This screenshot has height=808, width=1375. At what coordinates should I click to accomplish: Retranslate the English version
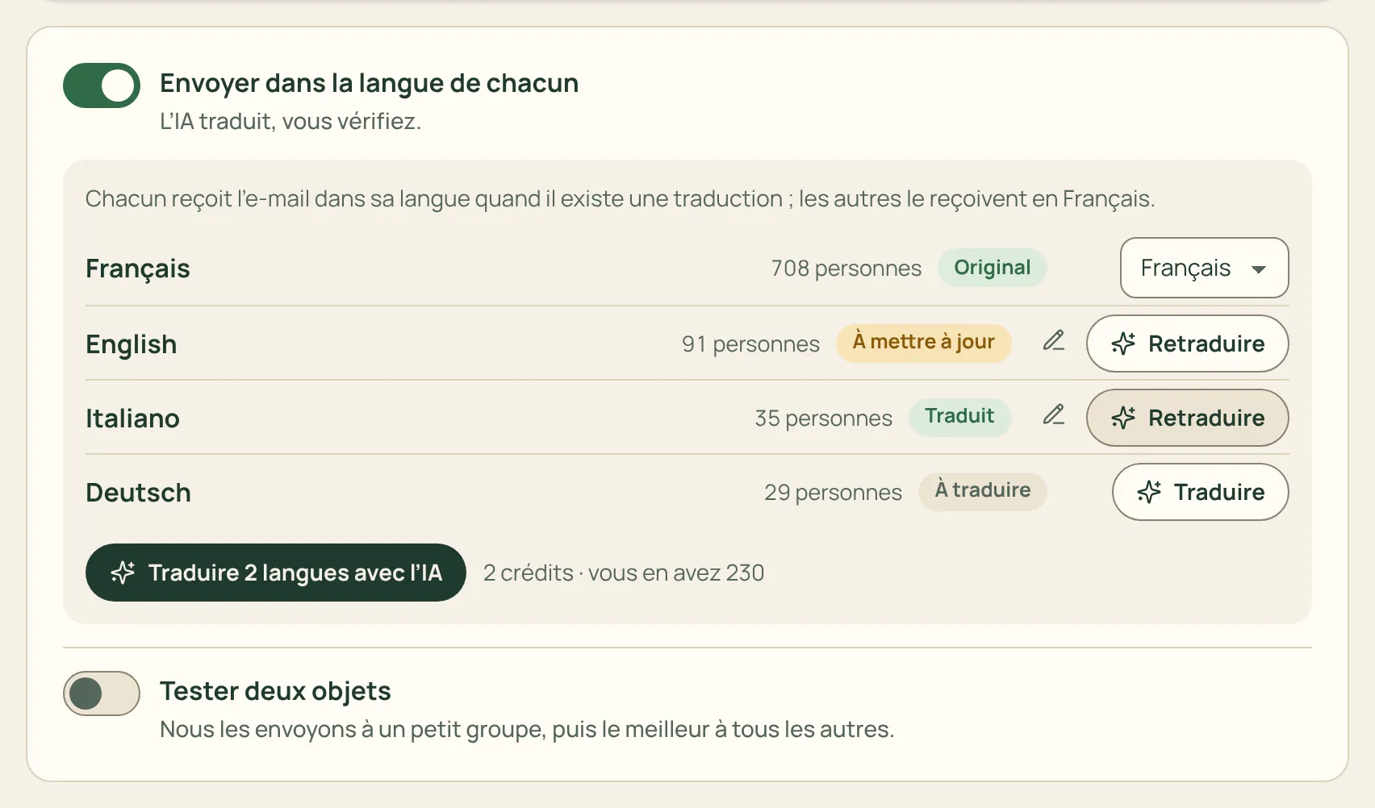click(x=1187, y=344)
